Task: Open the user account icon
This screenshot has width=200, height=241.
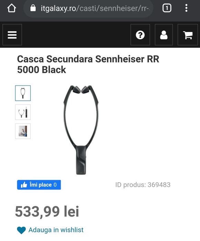Action: 164,35
